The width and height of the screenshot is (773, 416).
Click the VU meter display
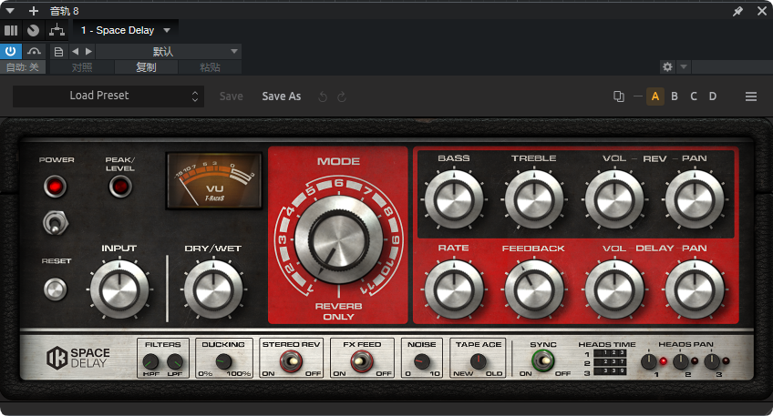click(214, 180)
